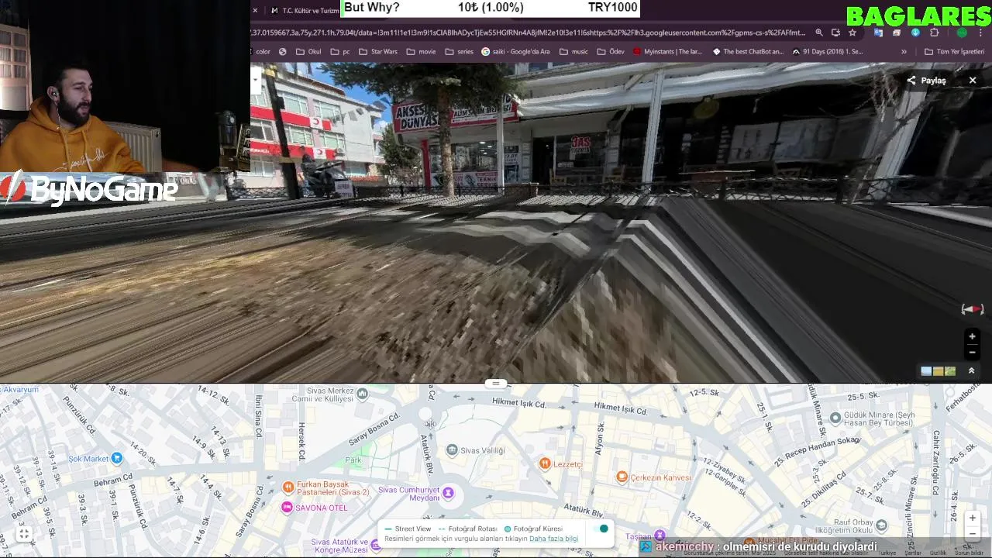Click the Saray Bosna Cd. street label
Image resolution: width=992 pixels, height=558 pixels.
pos(374,429)
